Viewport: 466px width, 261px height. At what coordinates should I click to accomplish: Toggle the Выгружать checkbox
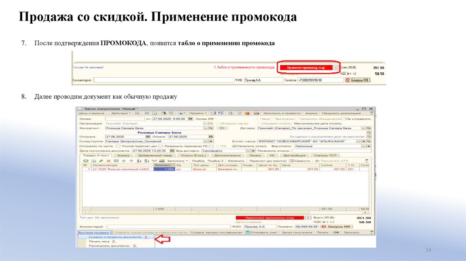[x=274, y=119]
